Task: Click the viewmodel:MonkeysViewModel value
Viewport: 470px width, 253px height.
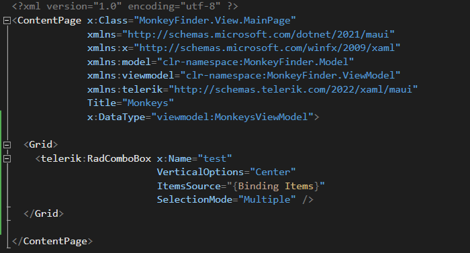Action: [232, 117]
